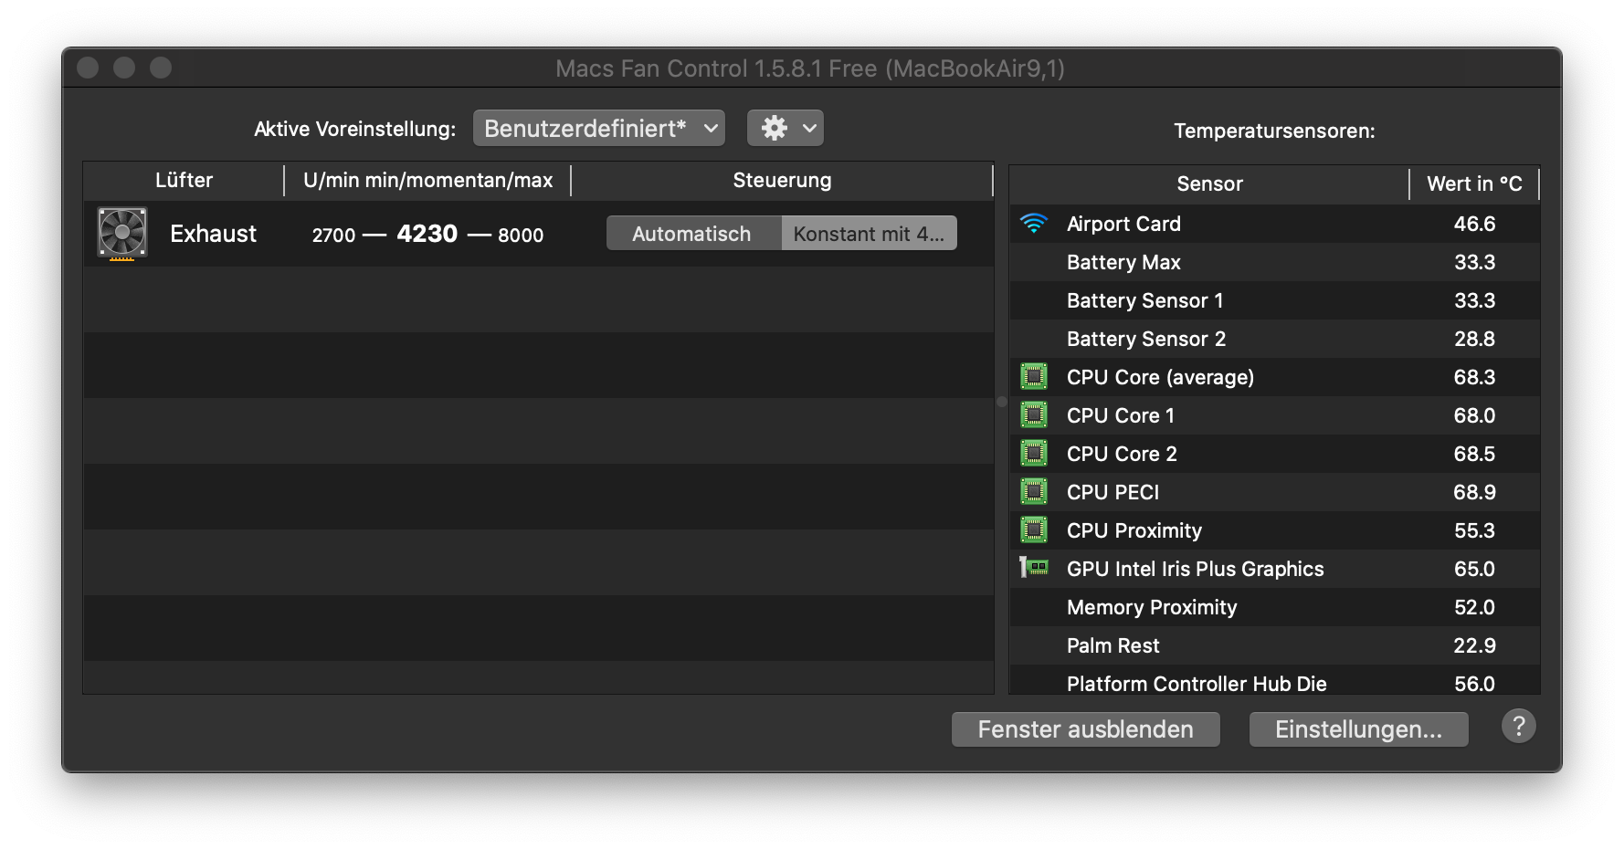
Task: Click the Steuerung column header
Action: 782,181
